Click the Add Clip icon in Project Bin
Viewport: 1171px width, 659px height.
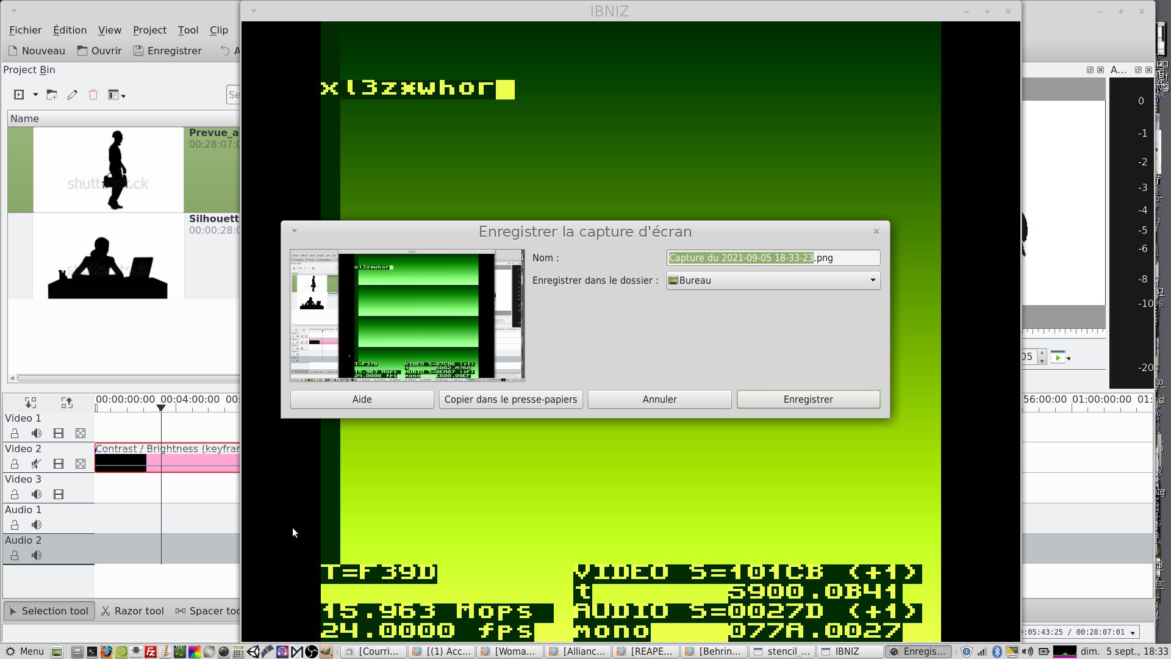tap(19, 95)
